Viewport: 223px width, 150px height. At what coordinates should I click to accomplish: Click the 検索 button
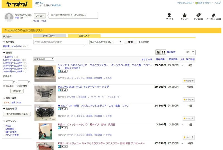pyautogui.click(x=130, y=42)
